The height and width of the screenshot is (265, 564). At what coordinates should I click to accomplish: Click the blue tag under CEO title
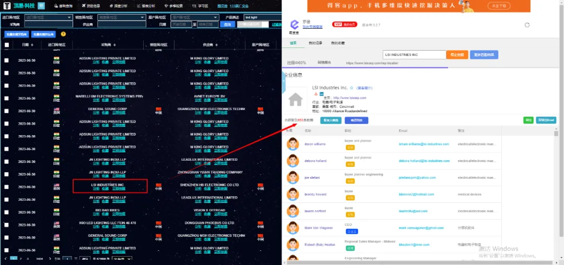click(x=351, y=232)
